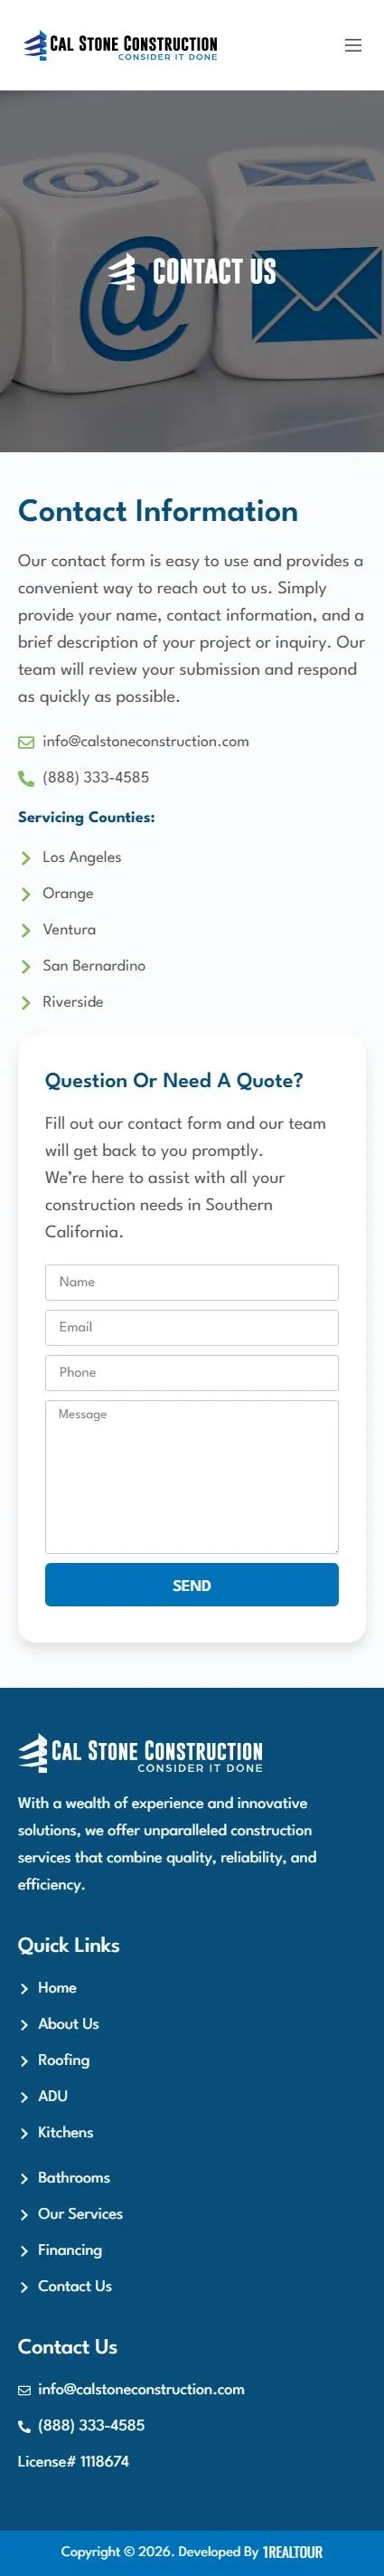Click inside the Message text area
The height and width of the screenshot is (2576, 384).
pyautogui.click(x=192, y=1476)
